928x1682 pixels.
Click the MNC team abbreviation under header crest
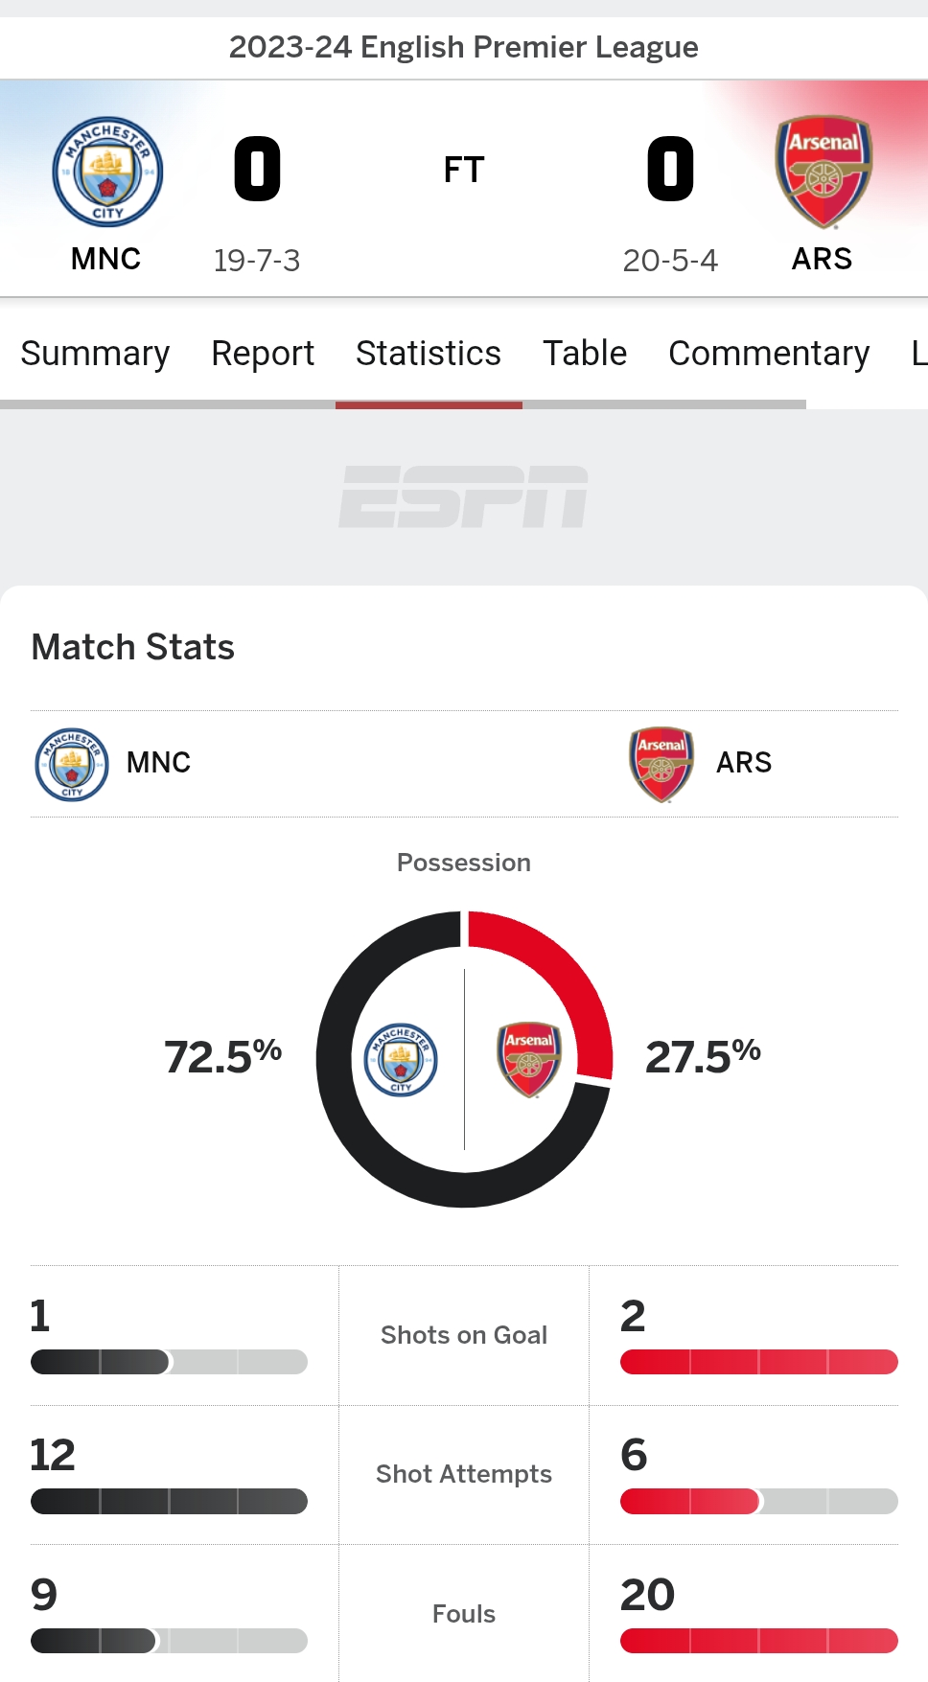point(106,259)
